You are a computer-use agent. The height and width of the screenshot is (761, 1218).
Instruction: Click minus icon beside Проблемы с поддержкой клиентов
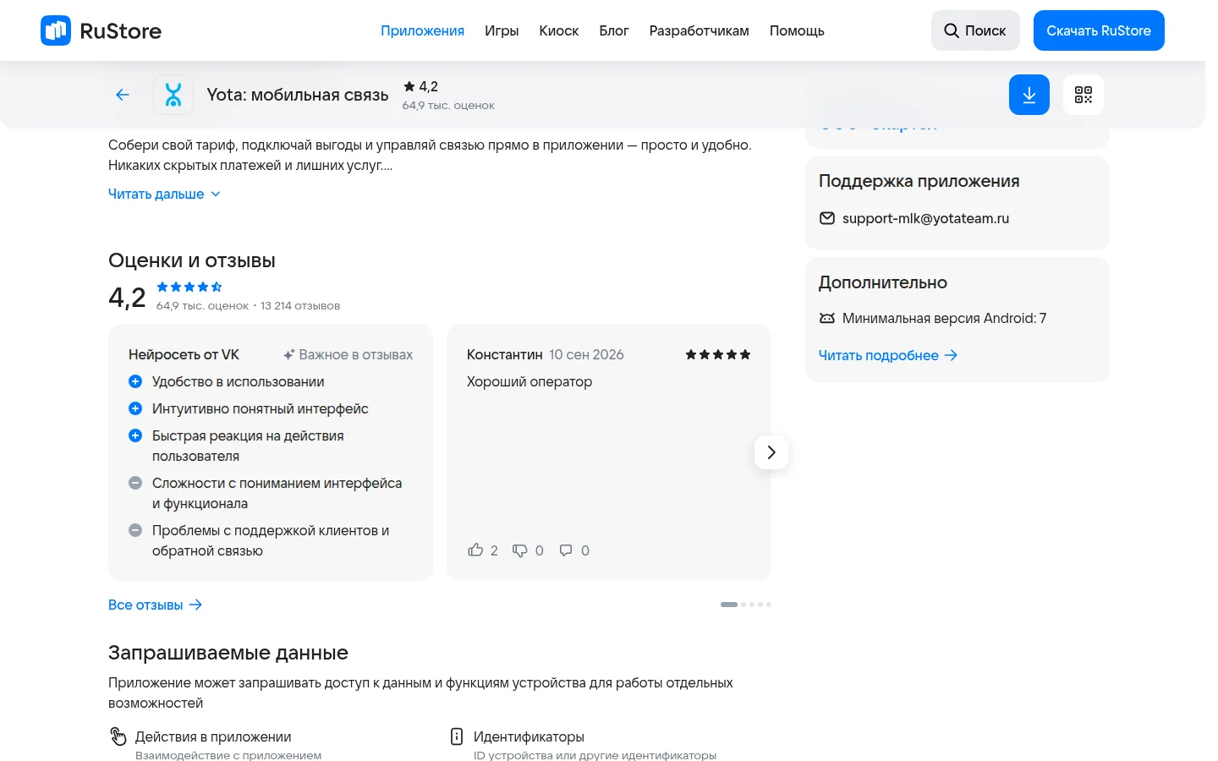135,530
